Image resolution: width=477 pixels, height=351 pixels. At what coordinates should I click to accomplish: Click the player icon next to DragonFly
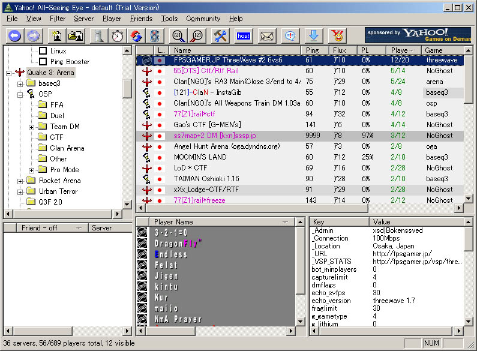pos(142,243)
